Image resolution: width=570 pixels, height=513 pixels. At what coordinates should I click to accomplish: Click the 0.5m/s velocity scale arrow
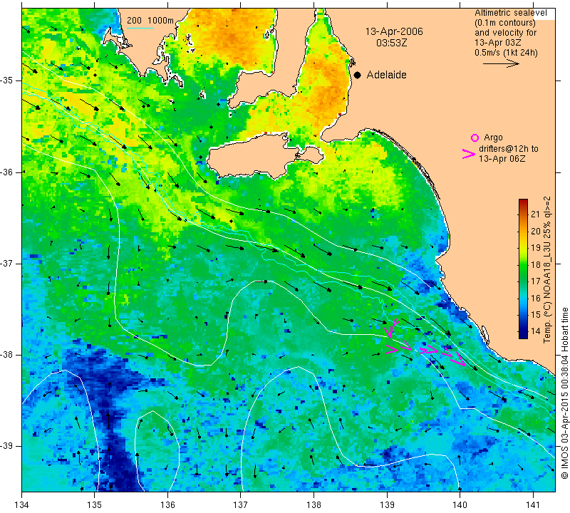pos(501,63)
